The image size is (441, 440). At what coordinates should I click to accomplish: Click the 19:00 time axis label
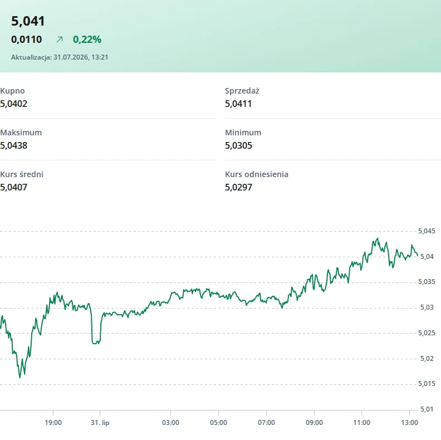(53, 423)
